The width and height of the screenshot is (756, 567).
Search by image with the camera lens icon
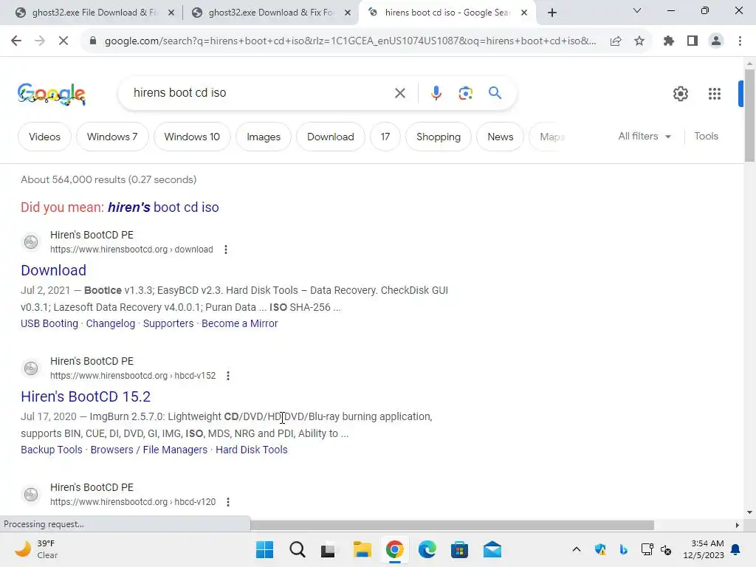(465, 93)
